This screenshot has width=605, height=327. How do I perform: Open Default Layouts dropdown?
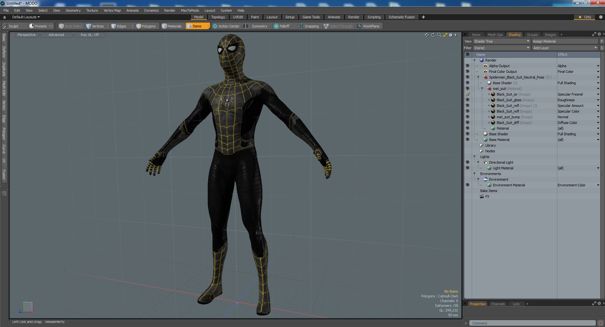pyautogui.click(x=26, y=17)
